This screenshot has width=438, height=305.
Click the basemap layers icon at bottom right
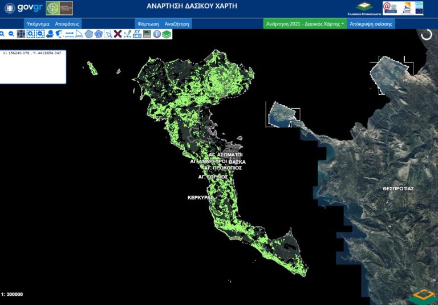coord(422,295)
